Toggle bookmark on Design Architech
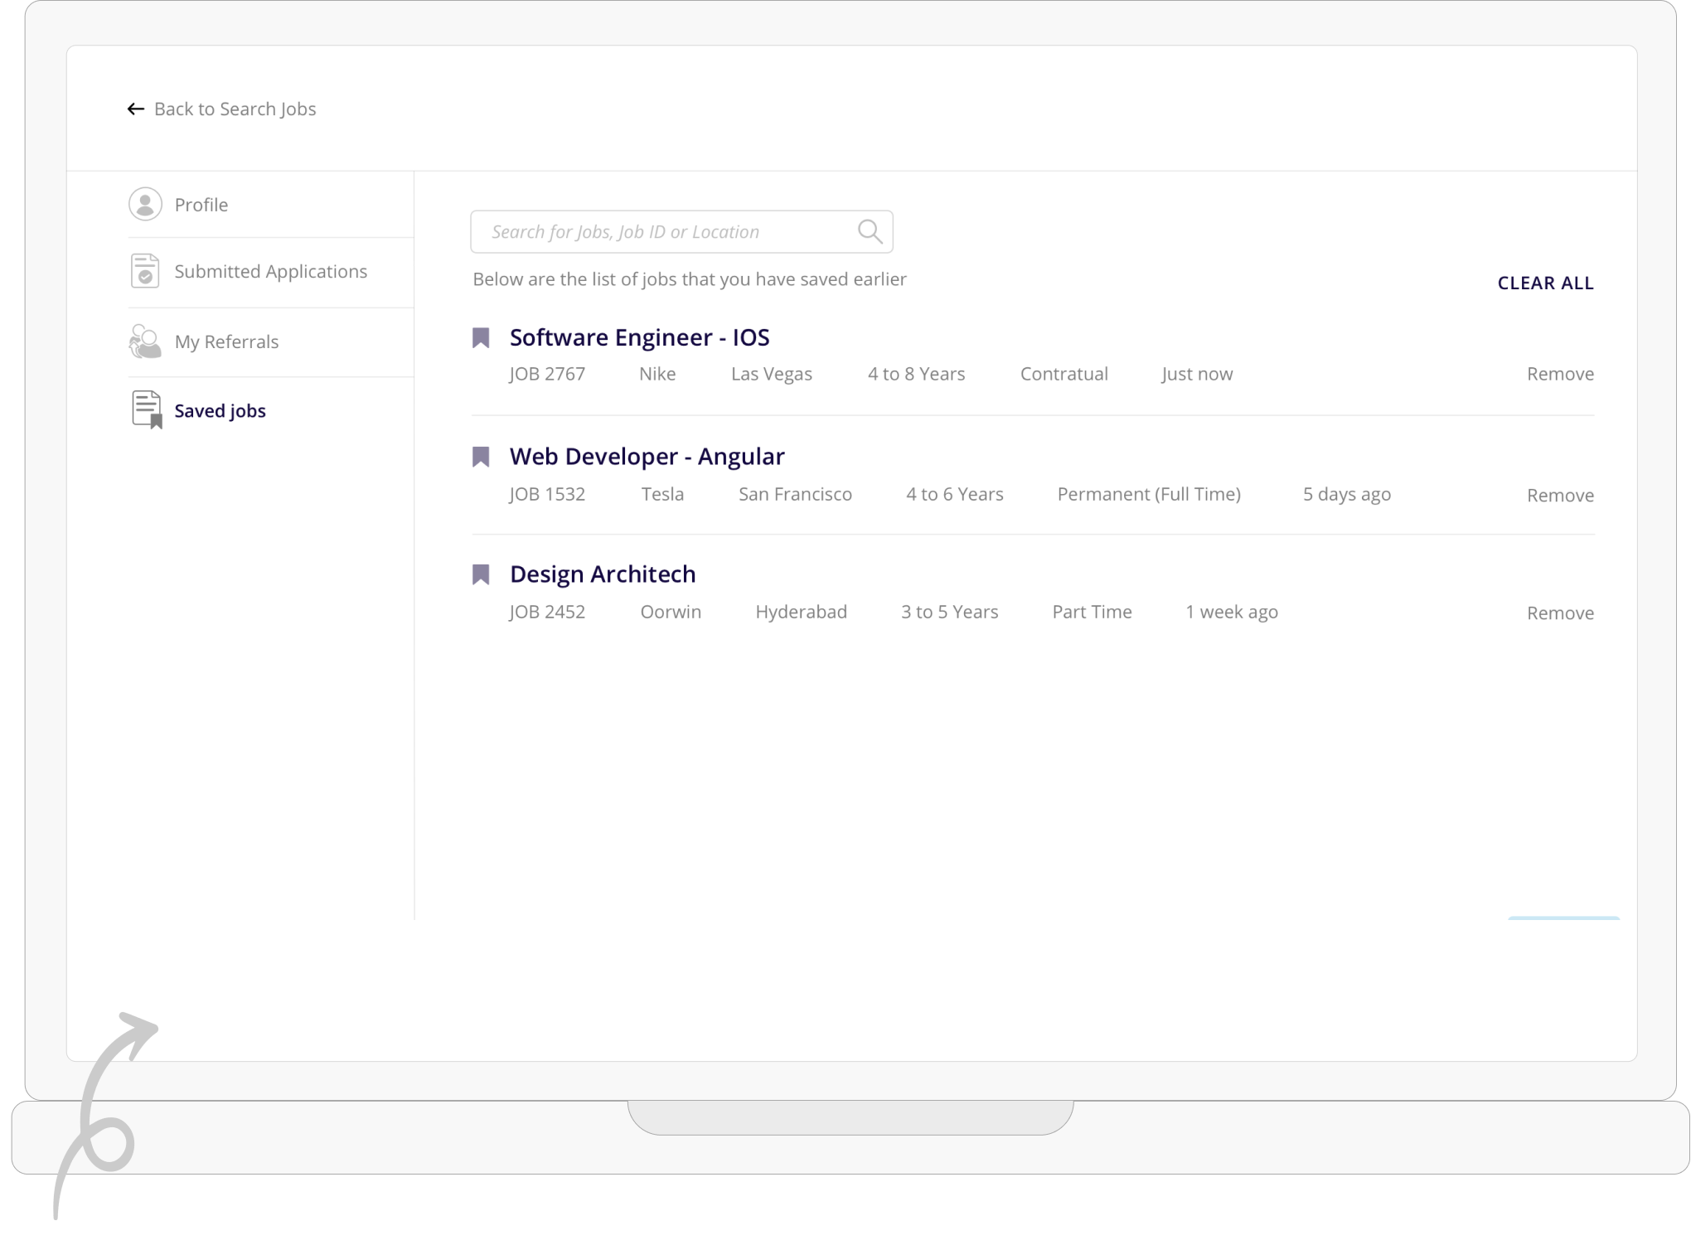 click(481, 574)
